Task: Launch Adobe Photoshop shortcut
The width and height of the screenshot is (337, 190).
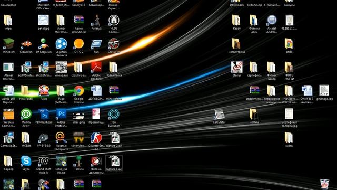Action: click(61, 114)
